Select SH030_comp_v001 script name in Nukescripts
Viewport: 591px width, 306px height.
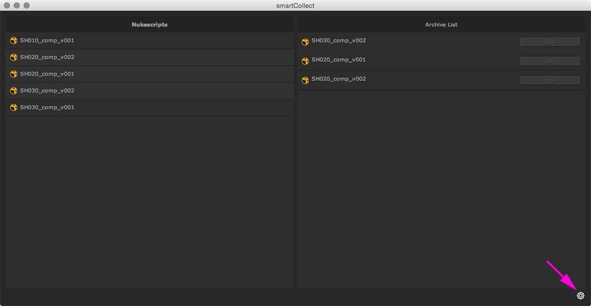(x=47, y=107)
